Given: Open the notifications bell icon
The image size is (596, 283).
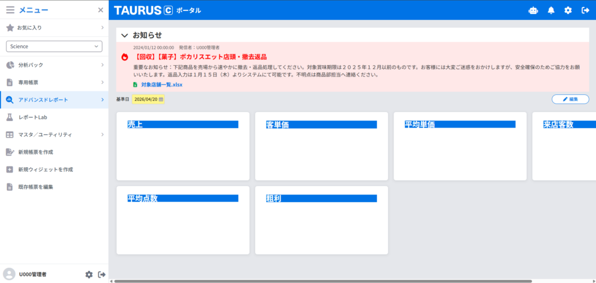Looking at the screenshot, I should (551, 10).
